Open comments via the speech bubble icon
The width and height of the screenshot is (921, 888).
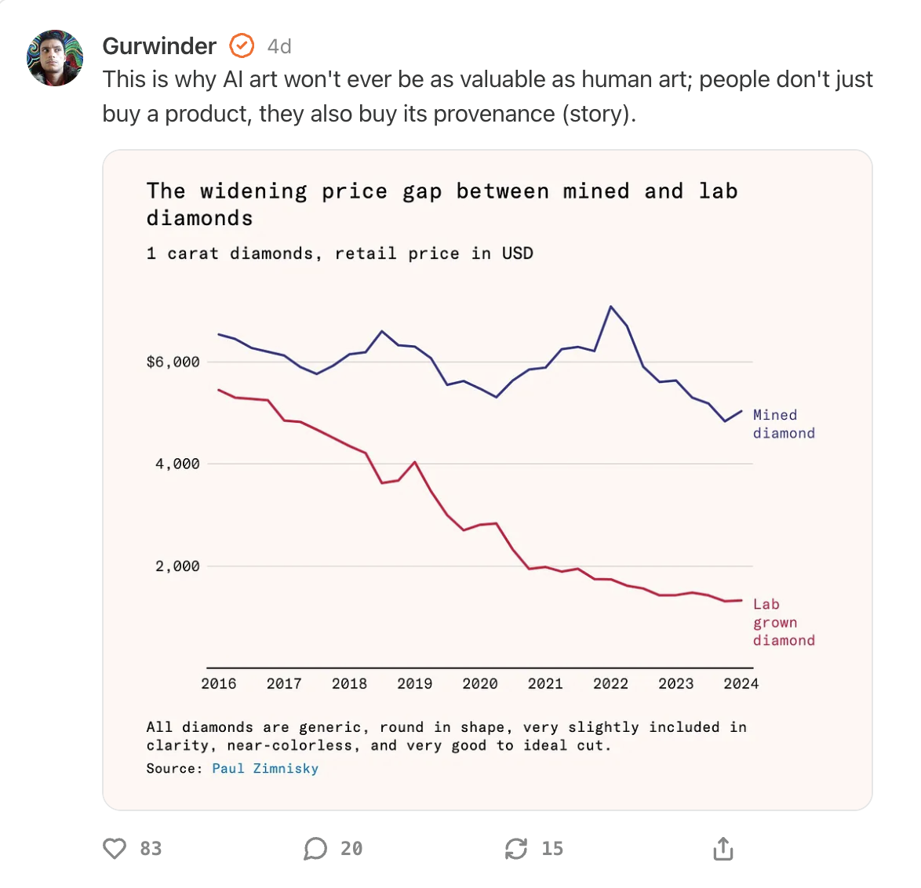coord(315,848)
